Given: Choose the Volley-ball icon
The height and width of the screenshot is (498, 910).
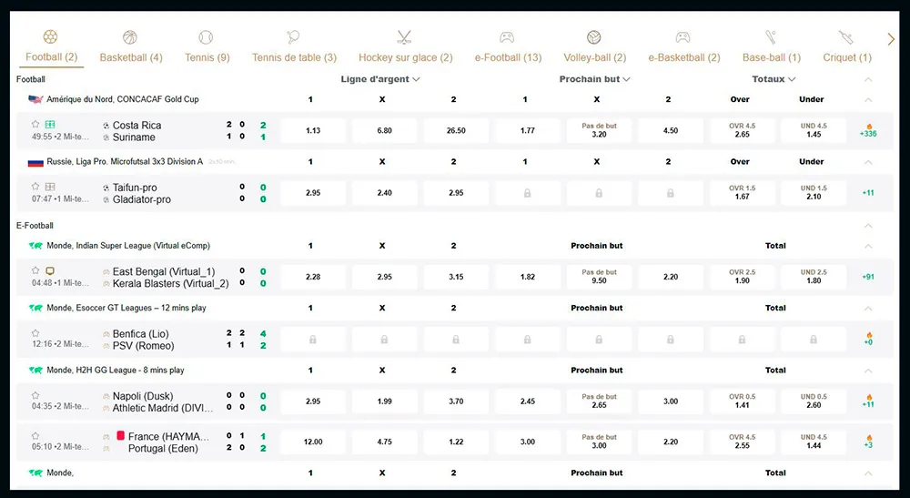Looking at the screenshot, I should pos(594,38).
